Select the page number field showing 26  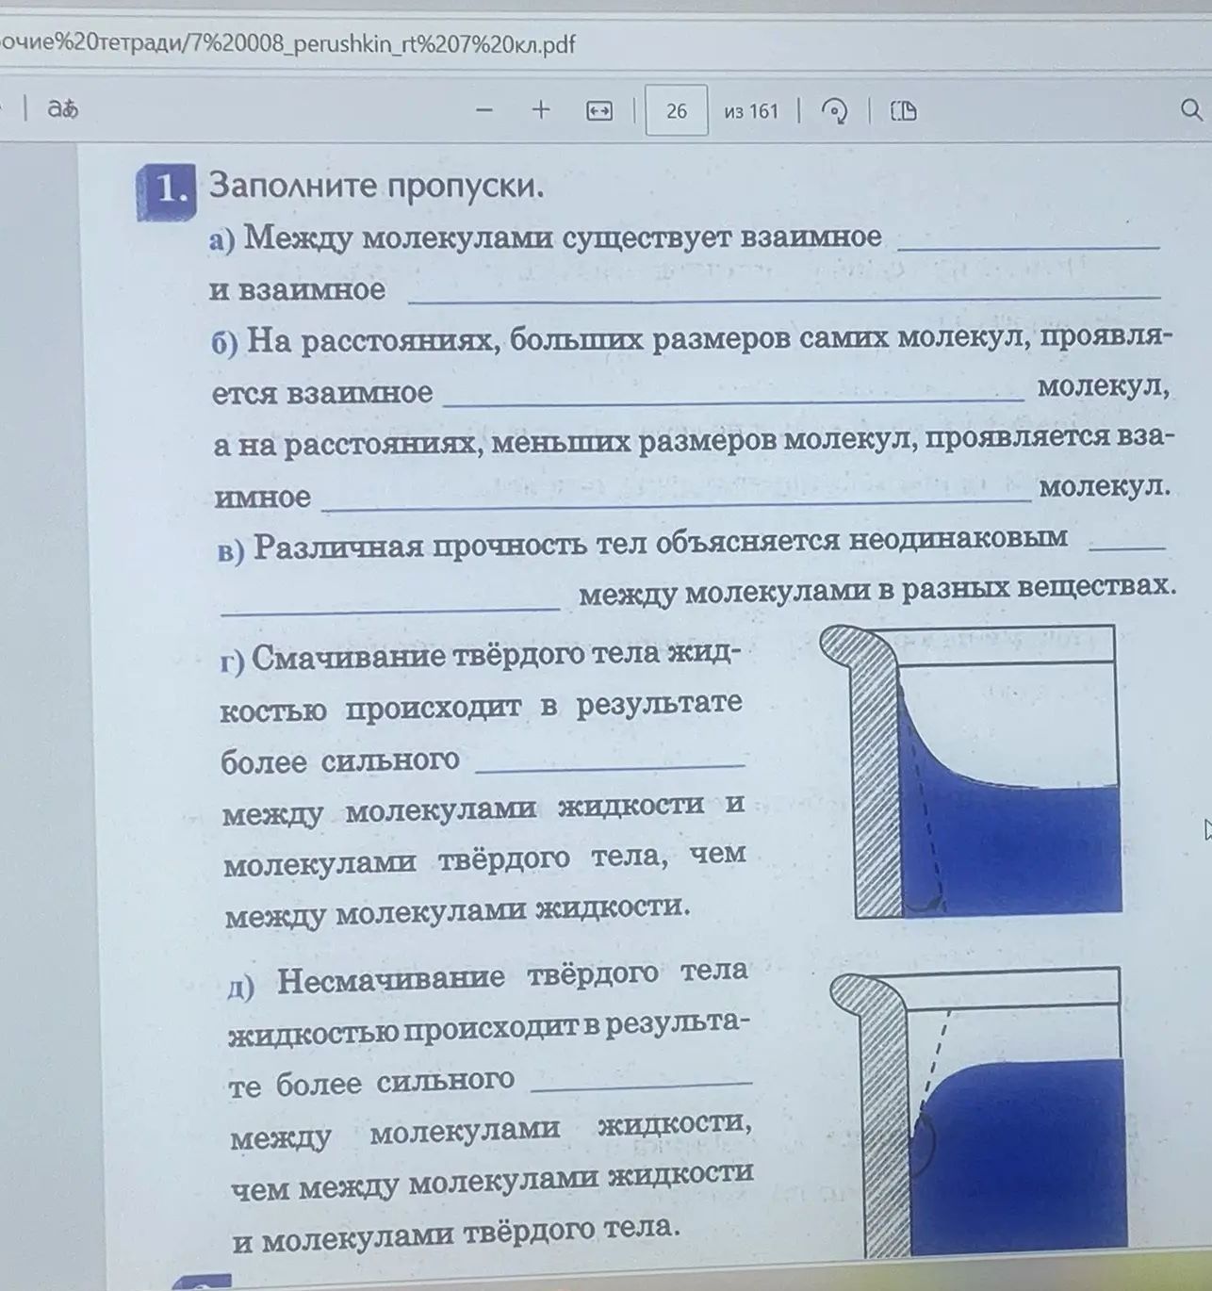pos(677,111)
